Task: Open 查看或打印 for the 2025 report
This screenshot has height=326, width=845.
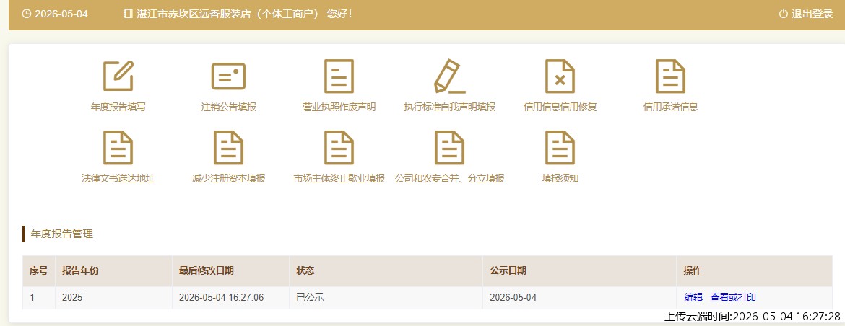Action: tap(733, 297)
